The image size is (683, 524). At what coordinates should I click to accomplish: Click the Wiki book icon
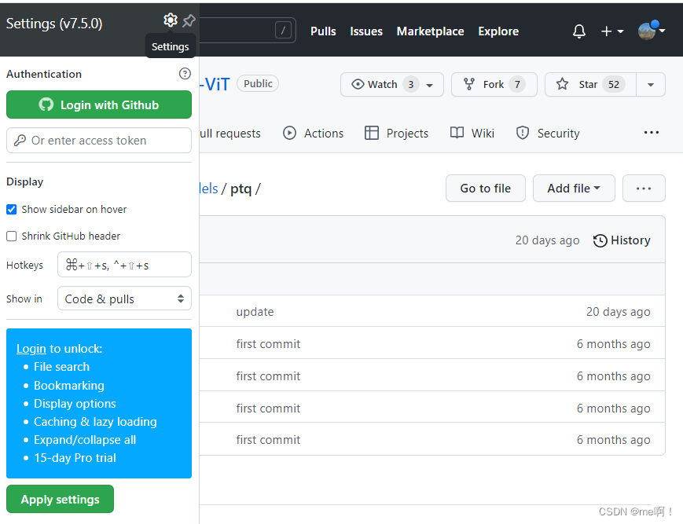pyautogui.click(x=457, y=133)
